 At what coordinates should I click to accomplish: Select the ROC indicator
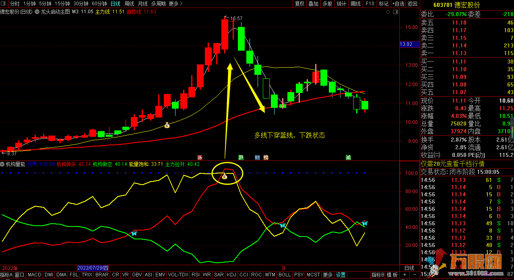[x=256, y=275]
